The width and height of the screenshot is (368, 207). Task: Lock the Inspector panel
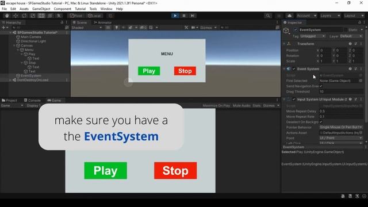pos(359,22)
